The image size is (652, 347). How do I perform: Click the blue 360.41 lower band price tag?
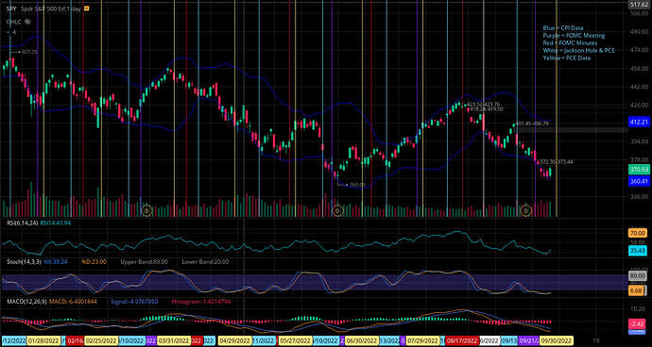tap(640, 181)
